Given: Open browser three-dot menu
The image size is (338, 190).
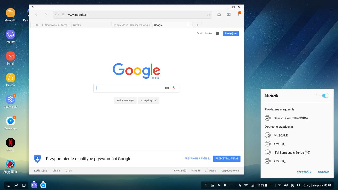Looking at the screenshot, I should 238,15.
